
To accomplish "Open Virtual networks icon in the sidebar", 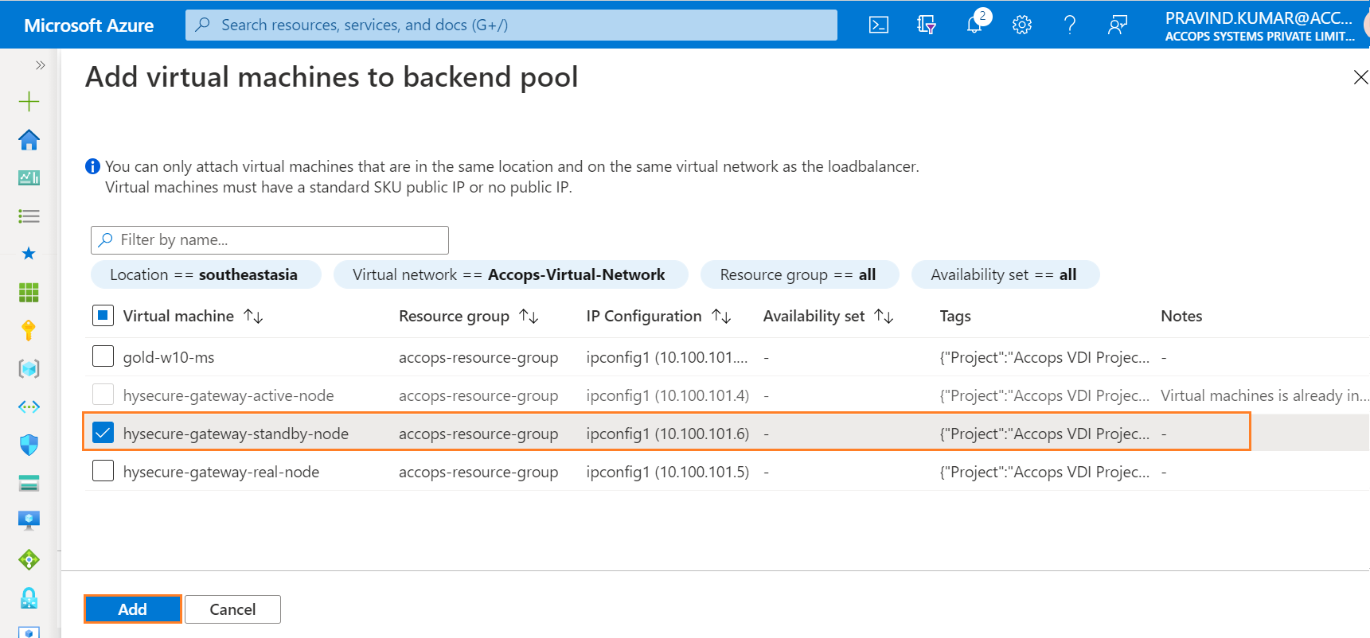I will 29,407.
